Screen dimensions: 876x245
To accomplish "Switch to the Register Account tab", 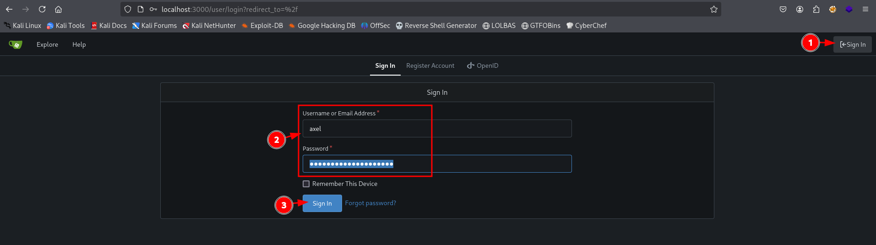I will coord(430,65).
